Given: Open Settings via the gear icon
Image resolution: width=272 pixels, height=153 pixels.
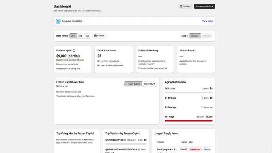Looking at the screenshot, I should pos(181,6).
